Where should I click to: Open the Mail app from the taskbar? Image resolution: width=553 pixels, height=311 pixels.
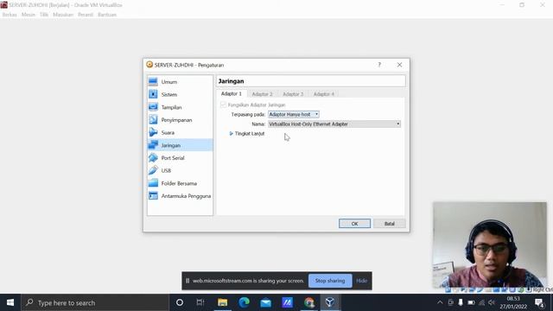click(265, 302)
